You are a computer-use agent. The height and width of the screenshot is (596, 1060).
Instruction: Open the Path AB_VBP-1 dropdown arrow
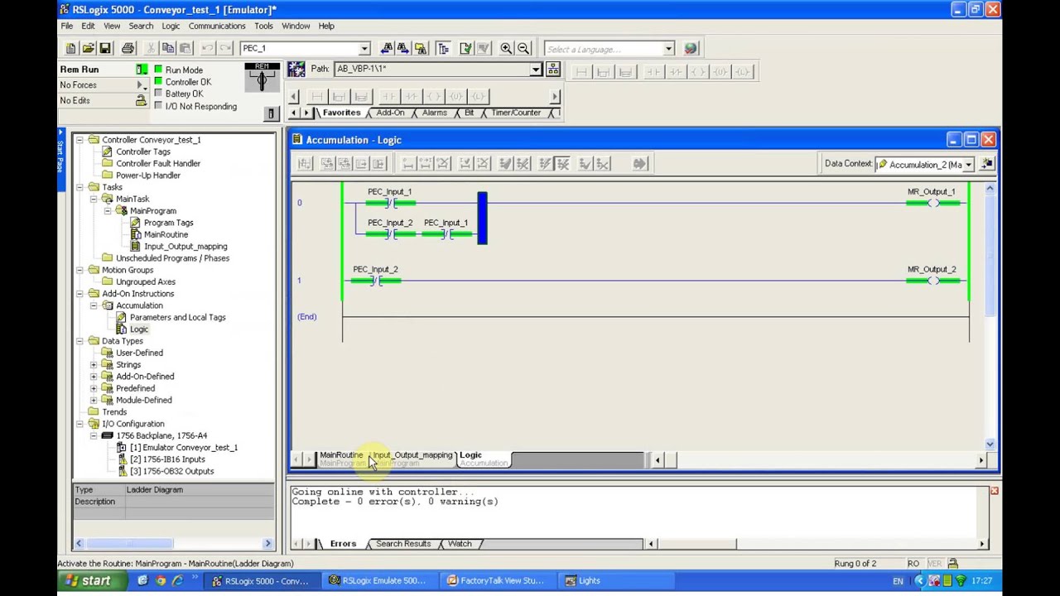(x=536, y=70)
